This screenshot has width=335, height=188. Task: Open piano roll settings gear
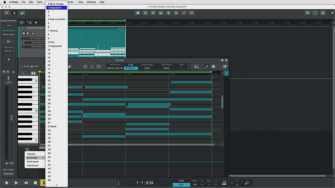tap(213, 67)
